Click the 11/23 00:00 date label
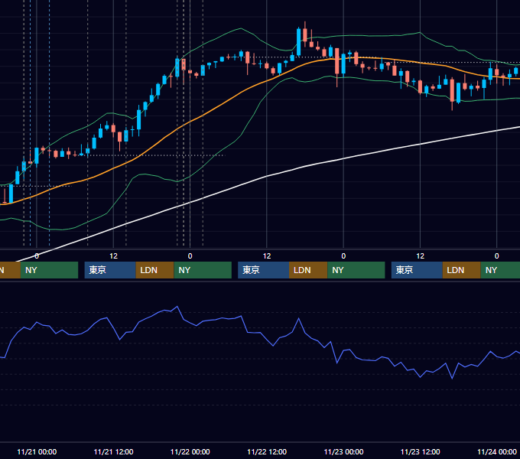 (343, 451)
